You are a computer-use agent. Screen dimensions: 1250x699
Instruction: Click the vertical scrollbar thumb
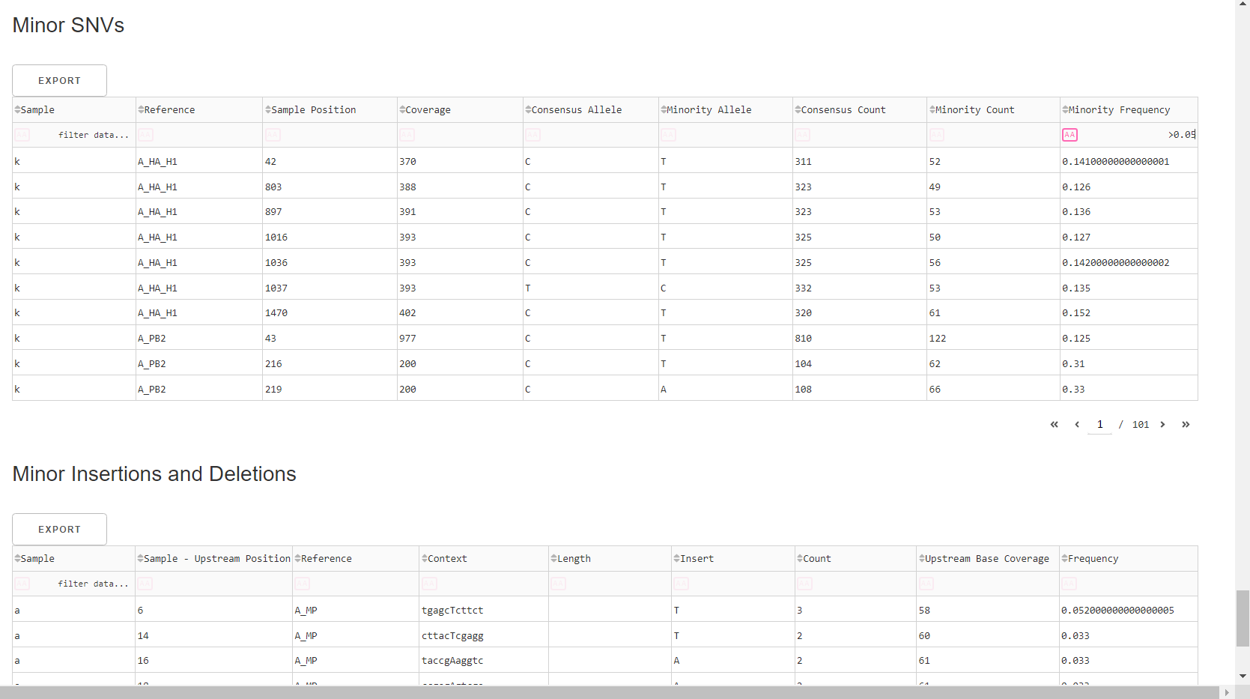point(1243,617)
